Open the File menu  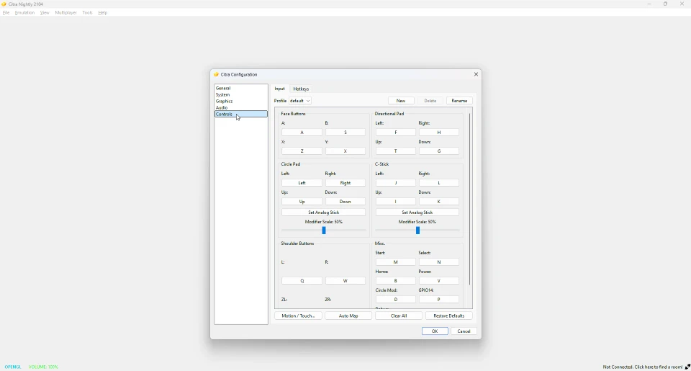tap(6, 13)
